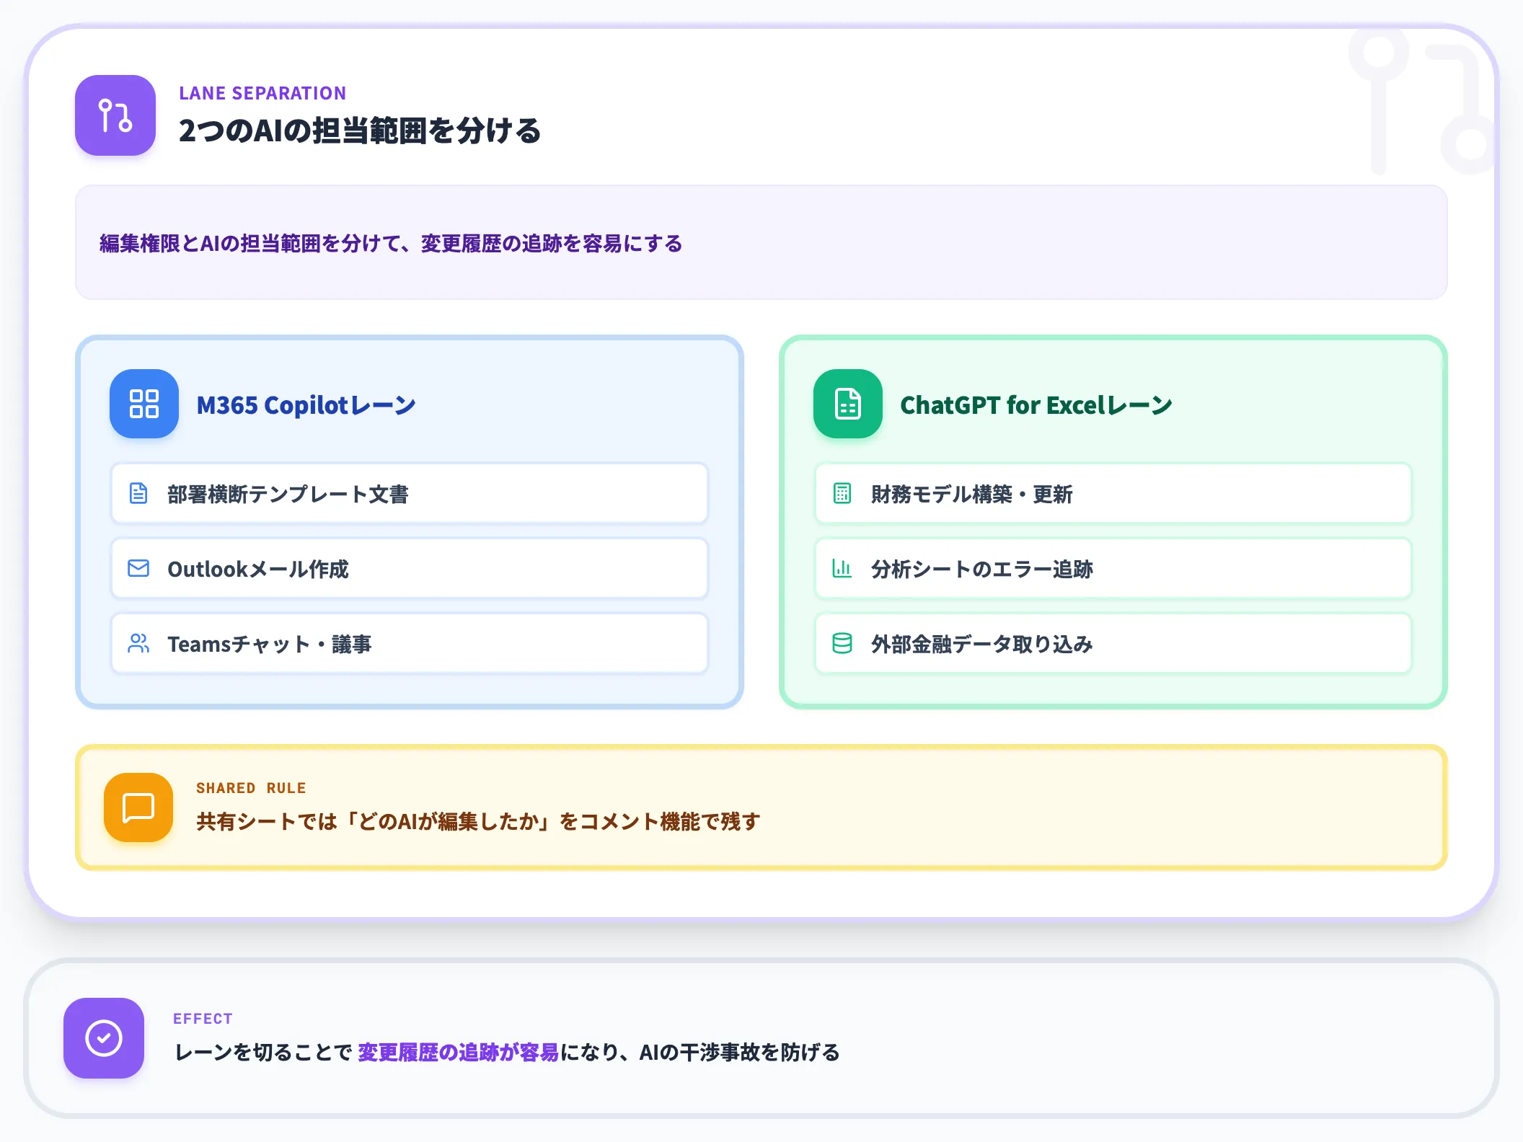Select the 部署横断テンプレート文書 row
The width and height of the screenshot is (1523, 1142).
pos(410,494)
